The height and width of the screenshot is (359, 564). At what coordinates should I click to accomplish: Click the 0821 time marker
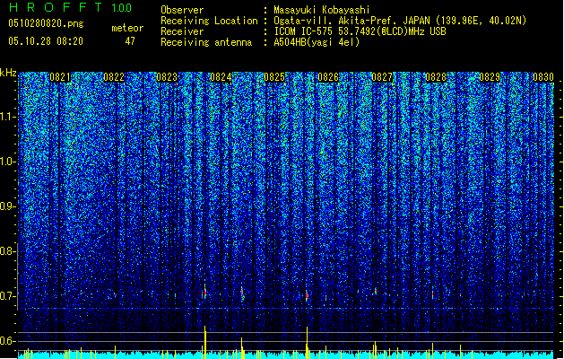point(60,77)
